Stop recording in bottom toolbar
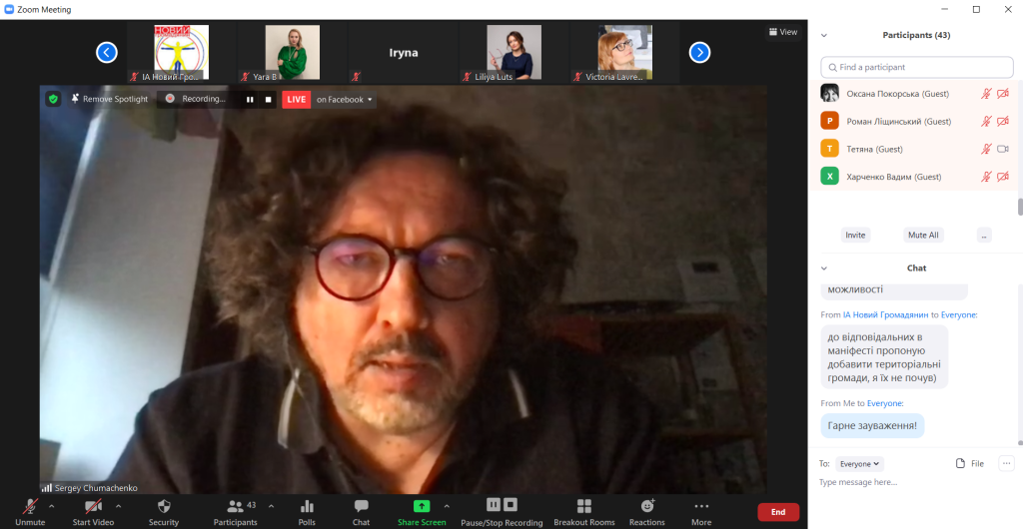Screen dimensions: 1023x529 (x=511, y=504)
